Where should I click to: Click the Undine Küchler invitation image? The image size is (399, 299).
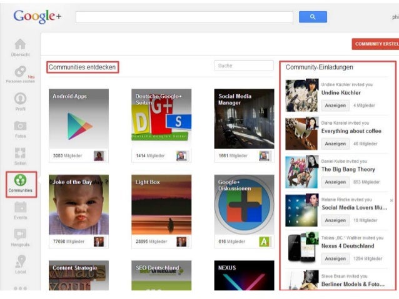301,96
